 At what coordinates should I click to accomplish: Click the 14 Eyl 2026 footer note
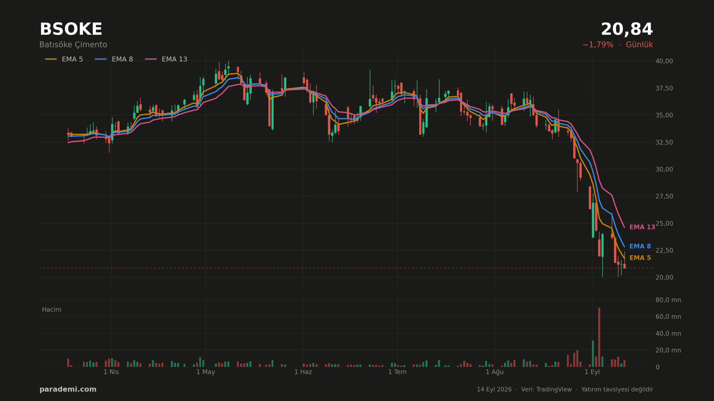(x=494, y=389)
